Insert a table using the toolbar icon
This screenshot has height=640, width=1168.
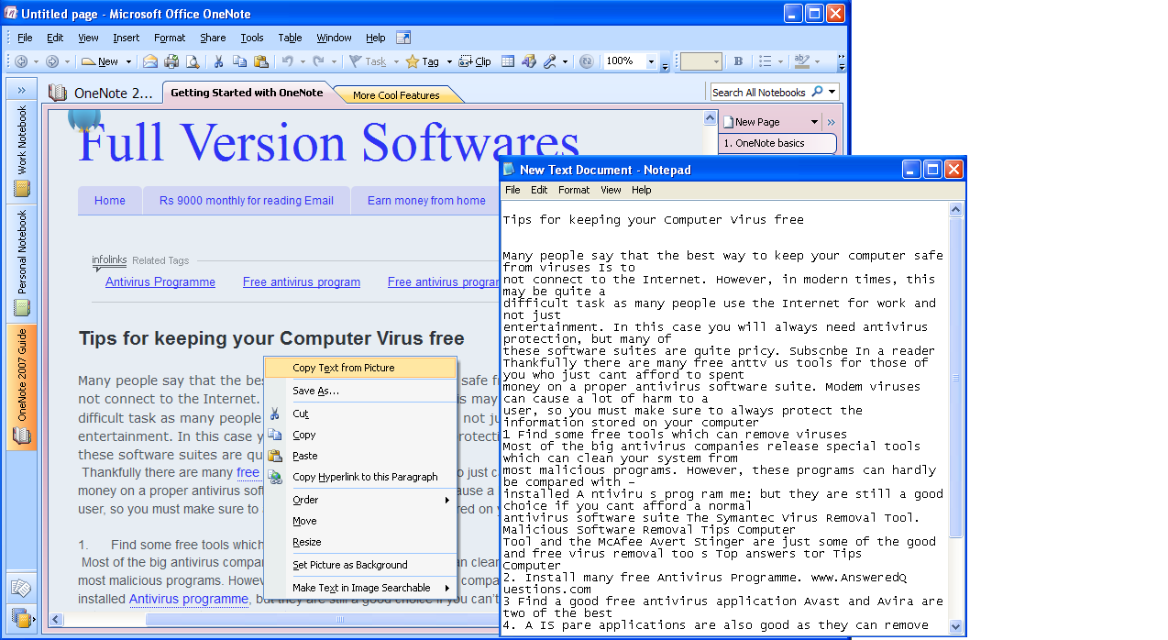click(x=508, y=62)
